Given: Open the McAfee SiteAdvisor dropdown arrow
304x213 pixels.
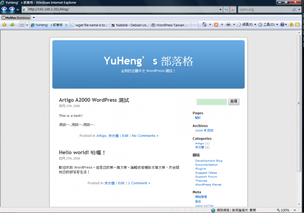Looking at the screenshot, I should [34, 18].
